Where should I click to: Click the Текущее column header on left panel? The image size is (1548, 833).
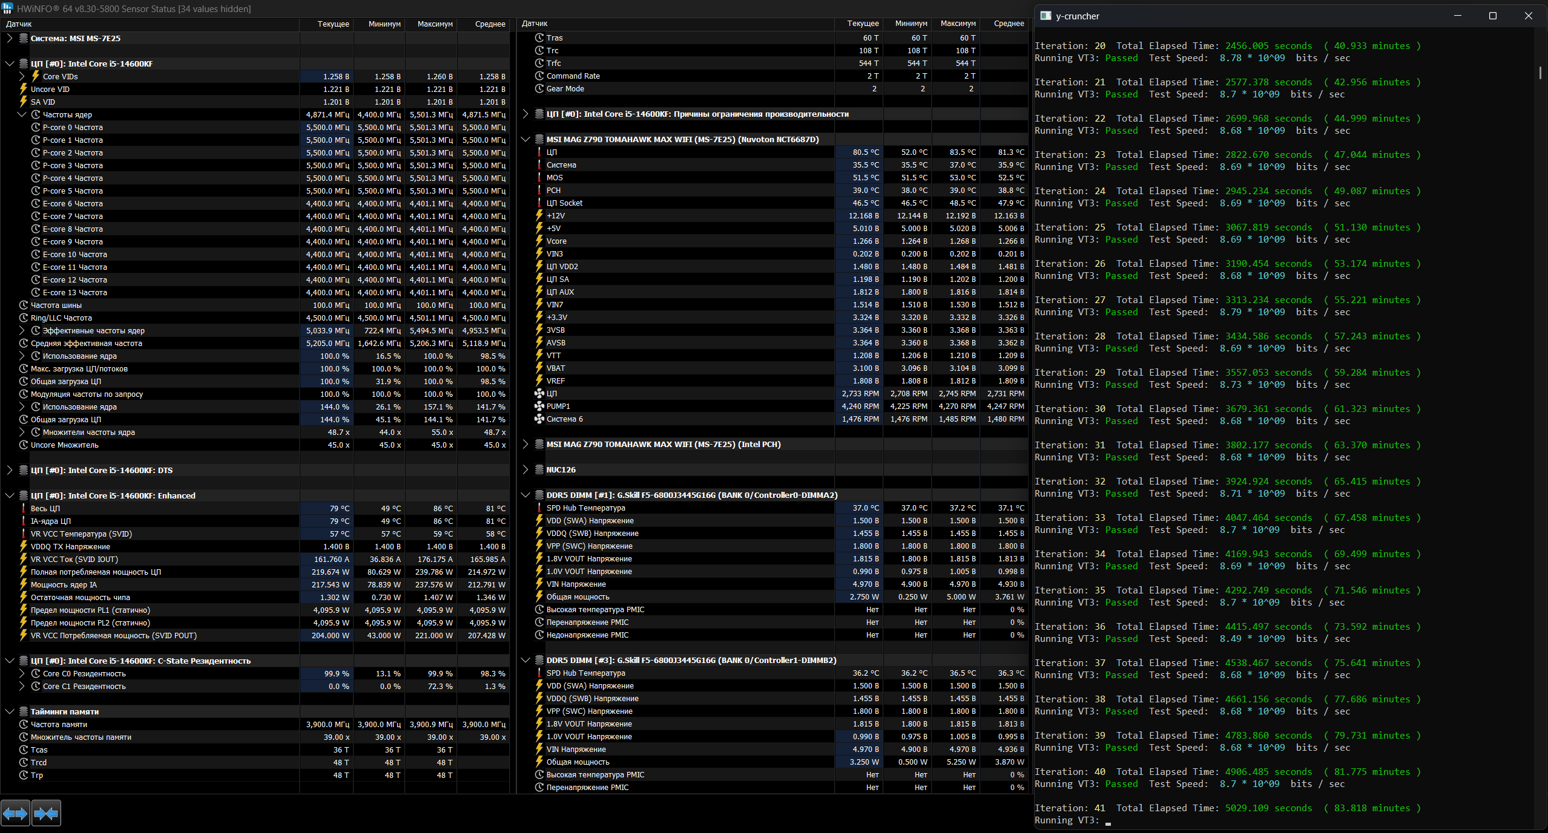pyautogui.click(x=333, y=24)
